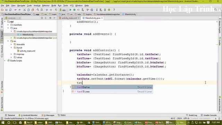
Task: Open the Android Monitor tool window
Action: [28, 115]
